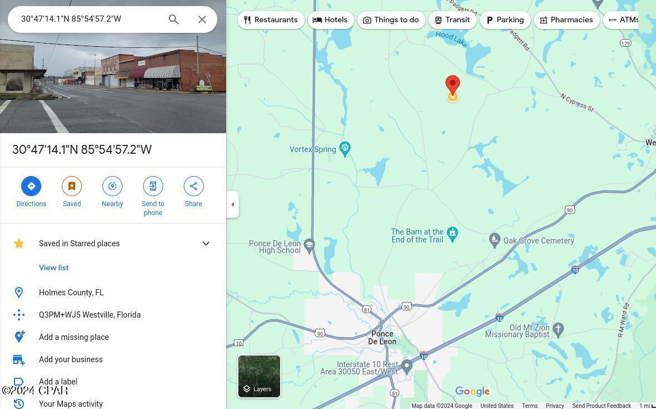The width and height of the screenshot is (656, 409).
Task: Share this location
Action: [193, 187]
